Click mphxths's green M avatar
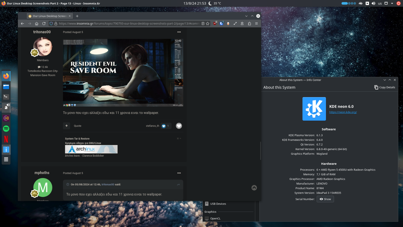The height and width of the screenshot is (227, 403). click(43, 187)
